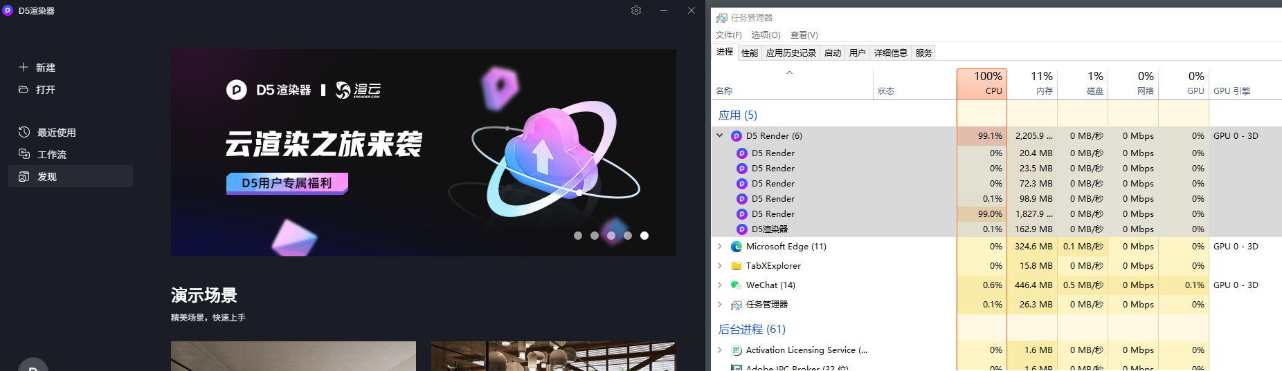Open the 选项(O) menu
The image size is (1282, 371).
click(x=766, y=35)
